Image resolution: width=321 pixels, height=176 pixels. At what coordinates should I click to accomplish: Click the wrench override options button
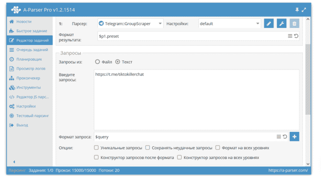281,24
